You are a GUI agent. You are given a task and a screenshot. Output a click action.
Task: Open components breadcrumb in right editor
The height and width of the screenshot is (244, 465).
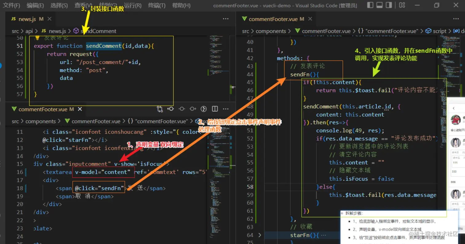271,31
